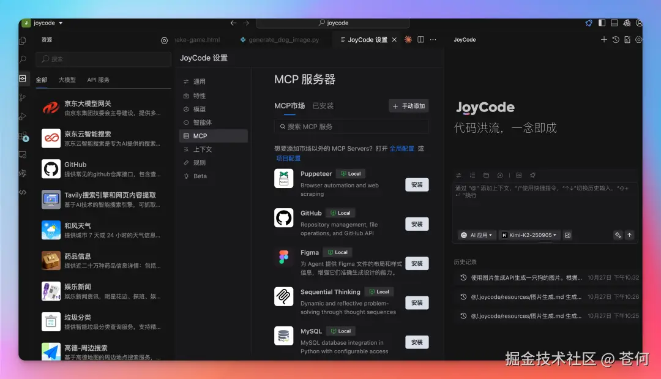
Task: Click the send arrow in the chat box
Action: (629, 235)
